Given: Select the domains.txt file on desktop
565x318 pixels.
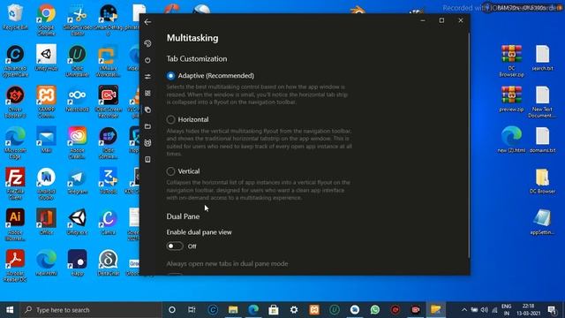Looking at the screenshot, I should tap(542, 140).
